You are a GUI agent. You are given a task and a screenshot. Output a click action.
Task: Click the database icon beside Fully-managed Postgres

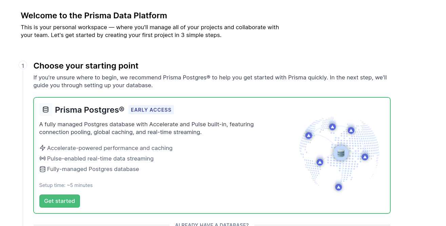click(x=42, y=169)
